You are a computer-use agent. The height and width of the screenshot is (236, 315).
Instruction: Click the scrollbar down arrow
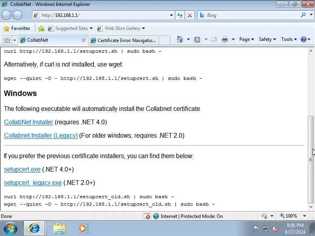click(311, 207)
